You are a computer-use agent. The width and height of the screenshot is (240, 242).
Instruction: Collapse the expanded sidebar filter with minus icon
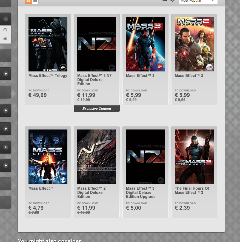point(6,19)
